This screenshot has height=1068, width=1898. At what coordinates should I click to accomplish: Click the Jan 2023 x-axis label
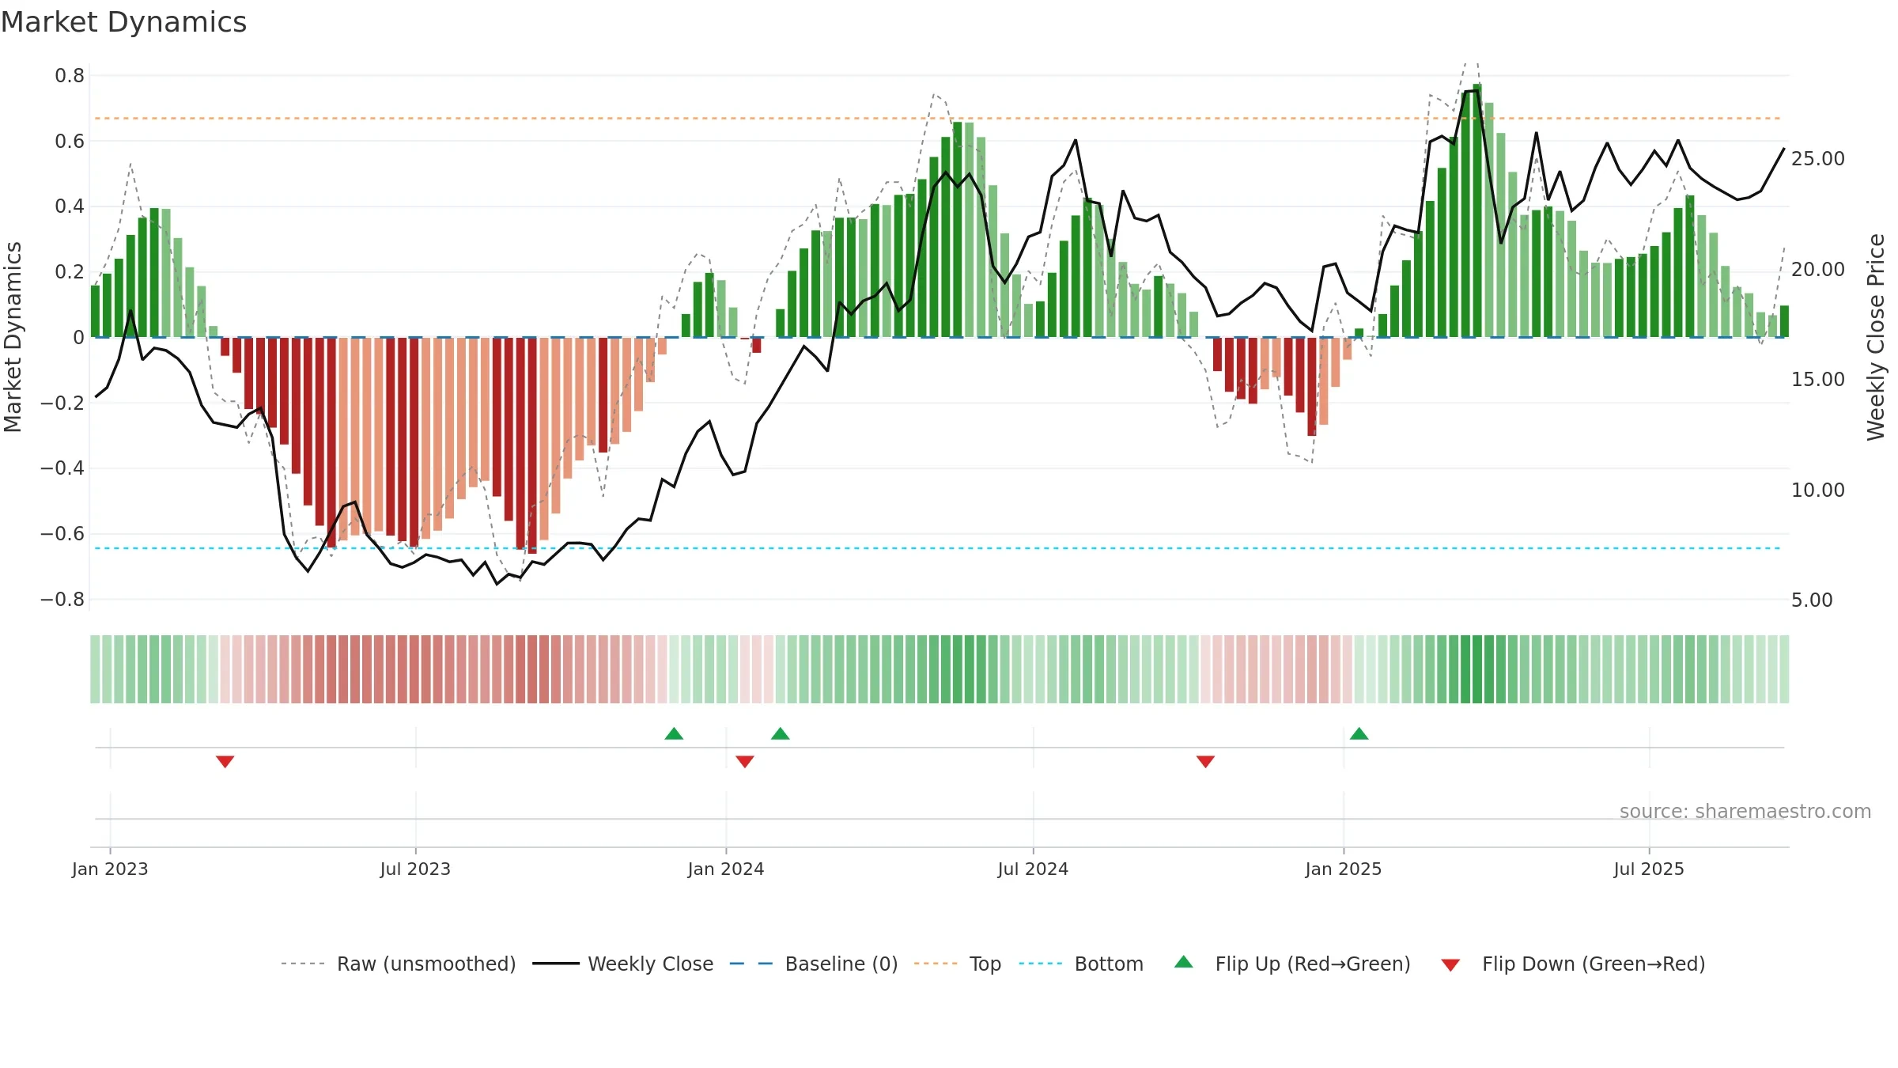(110, 869)
